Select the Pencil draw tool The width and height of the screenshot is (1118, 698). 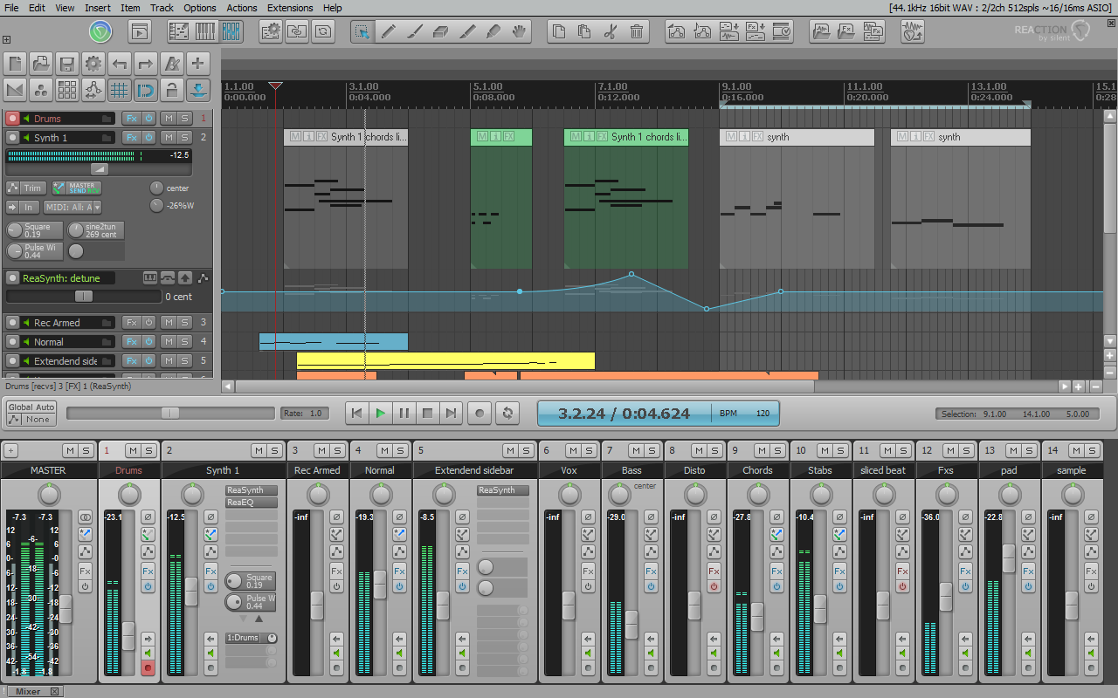click(389, 31)
